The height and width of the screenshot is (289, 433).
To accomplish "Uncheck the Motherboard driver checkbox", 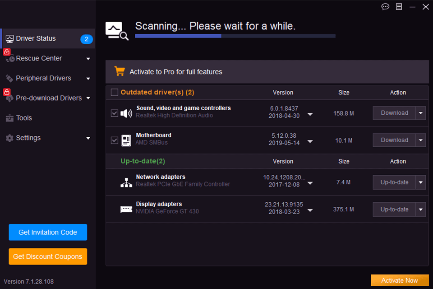I will 115,140.
